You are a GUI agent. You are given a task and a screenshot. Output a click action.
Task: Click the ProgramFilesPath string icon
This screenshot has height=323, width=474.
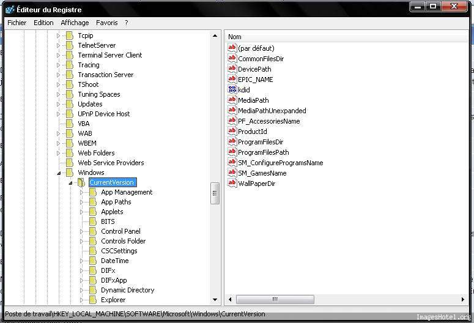click(x=232, y=152)
